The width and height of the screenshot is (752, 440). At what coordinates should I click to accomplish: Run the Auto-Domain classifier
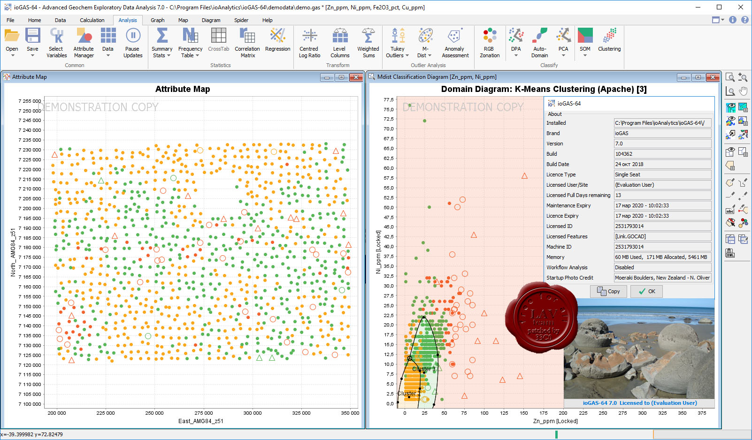tap(540, 43)
